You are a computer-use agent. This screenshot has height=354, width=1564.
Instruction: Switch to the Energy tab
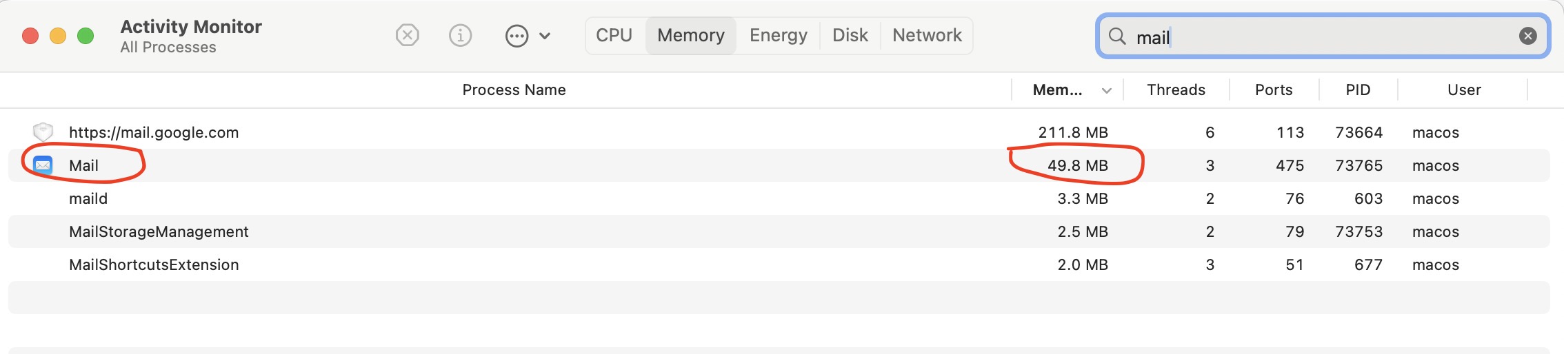coord(778,35)
